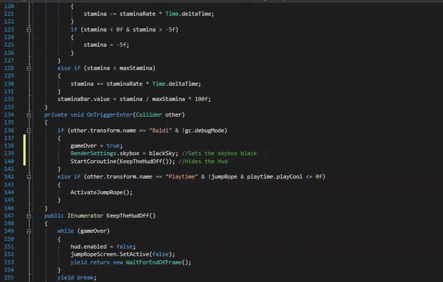Screen dimensions: 443x282
Task: Collapse the Baldi if block at line 136
Action: pos(29,130)
